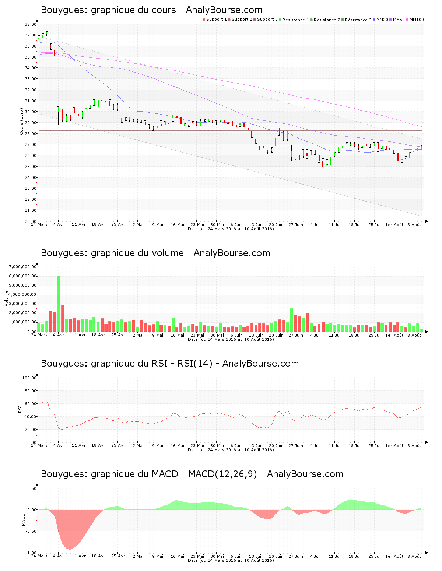Click '24 Mars' on the price chart axis
This screenshot has height=571, width=442.
[x=39, y=224]
